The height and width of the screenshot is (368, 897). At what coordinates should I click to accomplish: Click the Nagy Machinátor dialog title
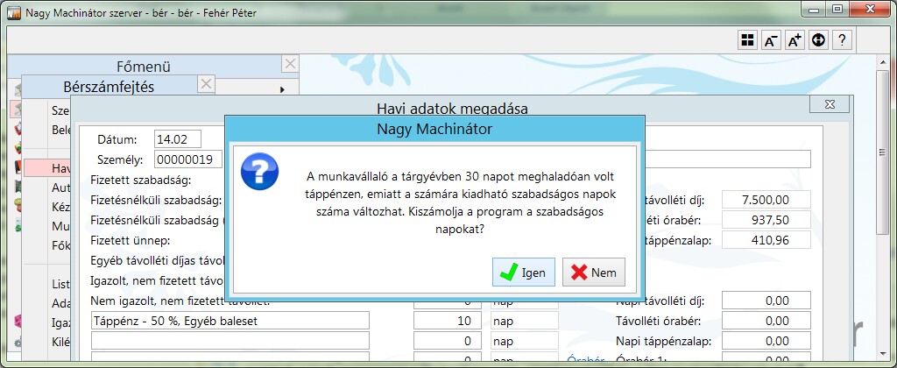coord(434,130)
